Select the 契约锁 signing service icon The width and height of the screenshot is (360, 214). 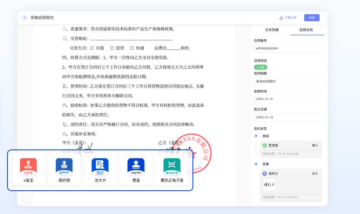point(64,167)
